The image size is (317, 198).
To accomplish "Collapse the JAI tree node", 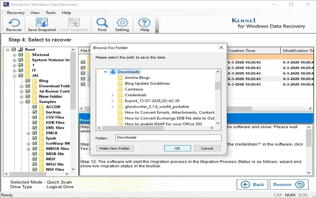I will coord(15,76).
